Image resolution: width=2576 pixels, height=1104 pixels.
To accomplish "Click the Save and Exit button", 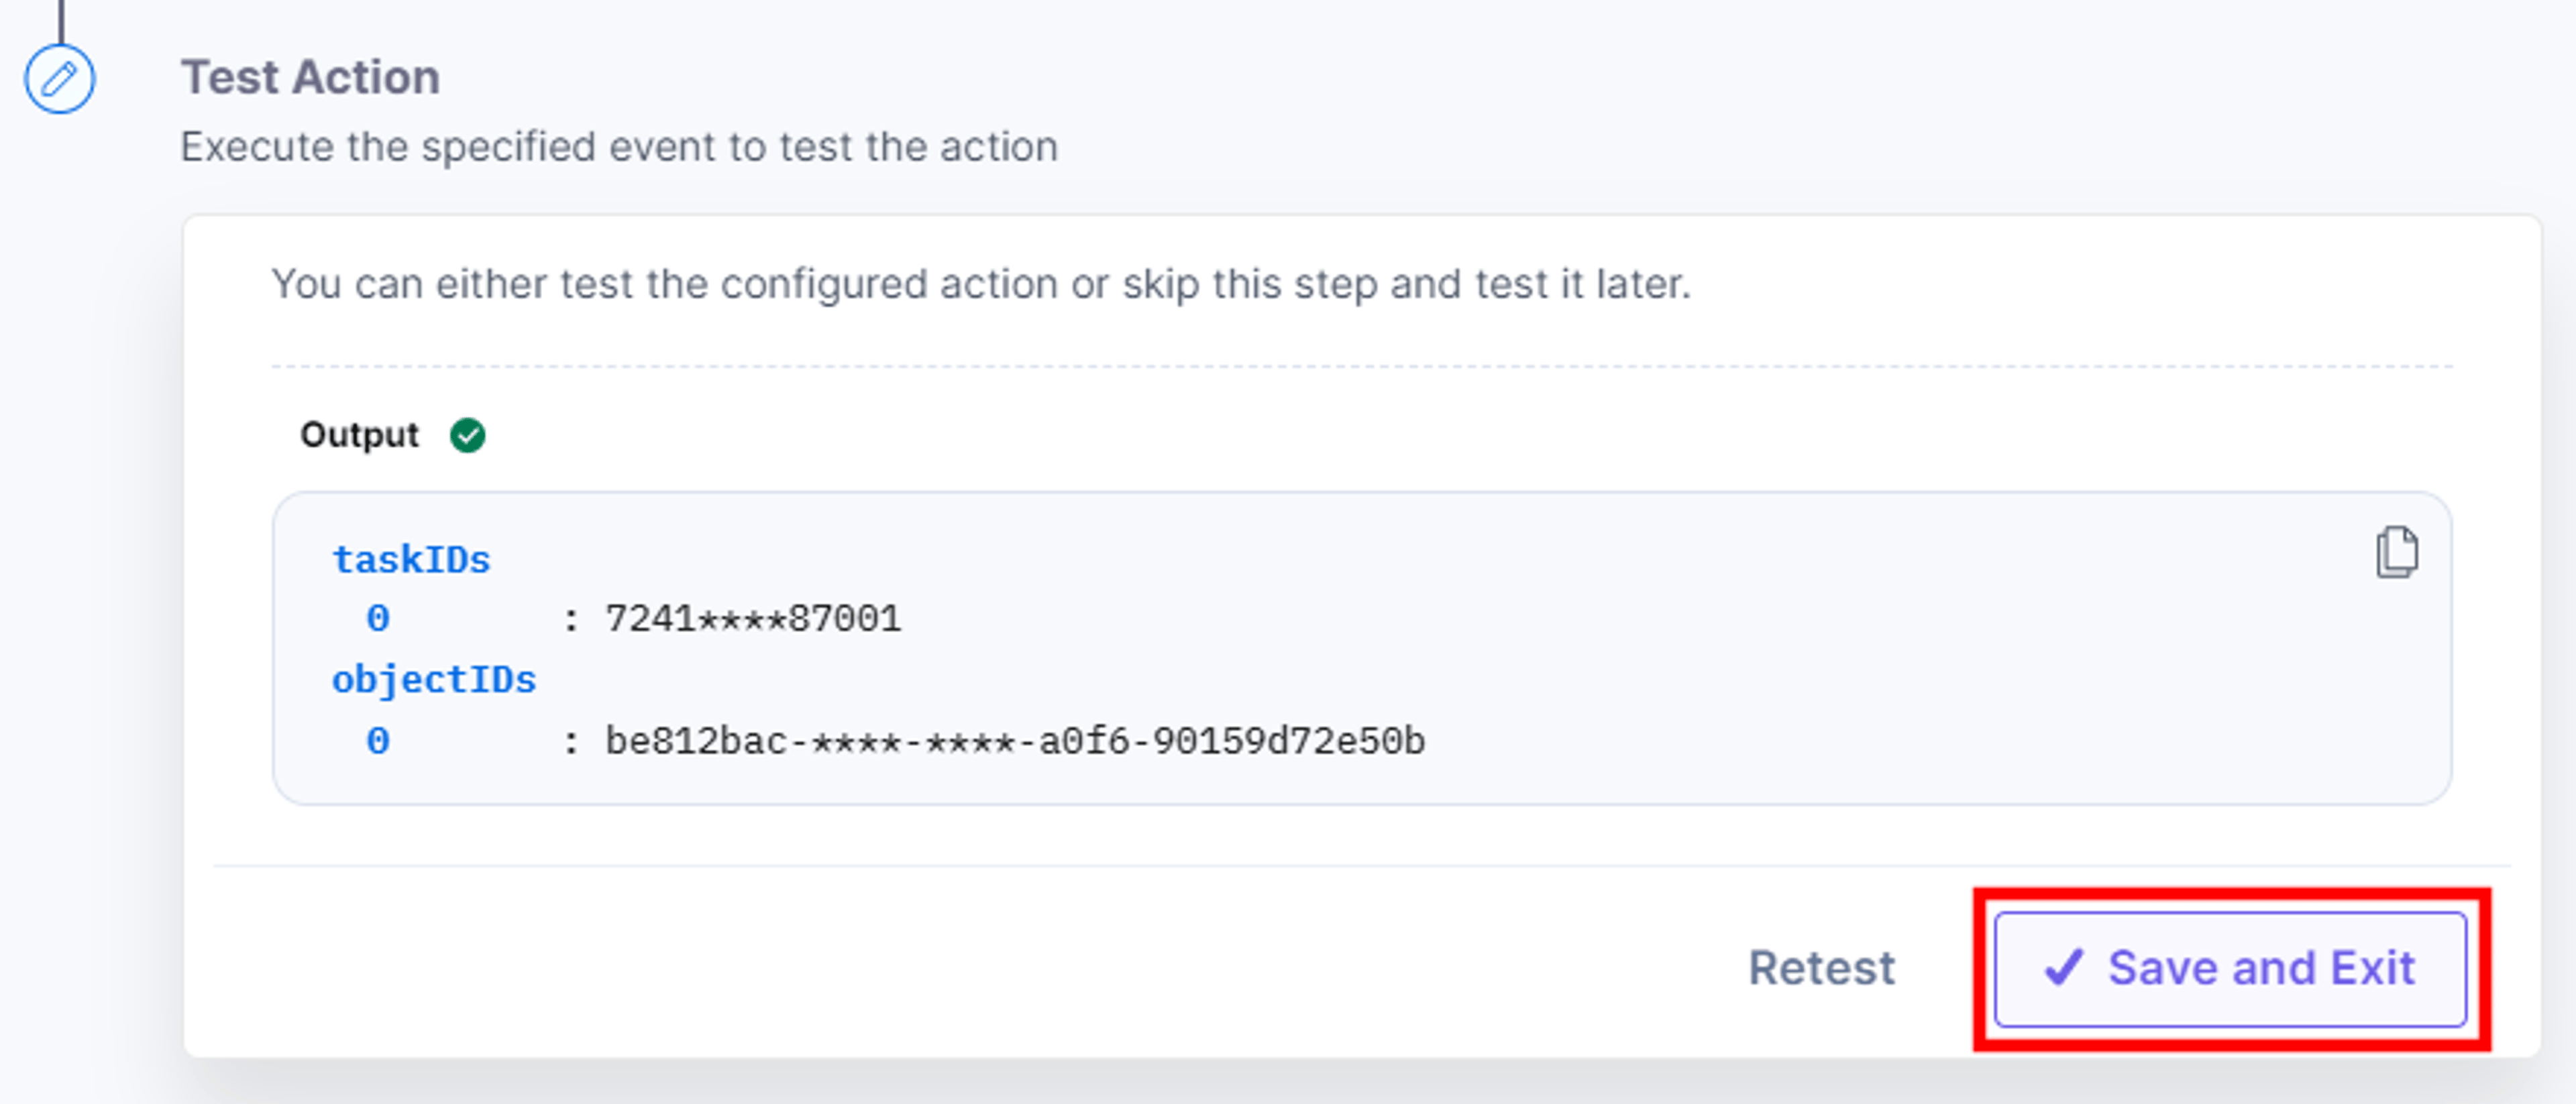I will (x=2230, y=968).
